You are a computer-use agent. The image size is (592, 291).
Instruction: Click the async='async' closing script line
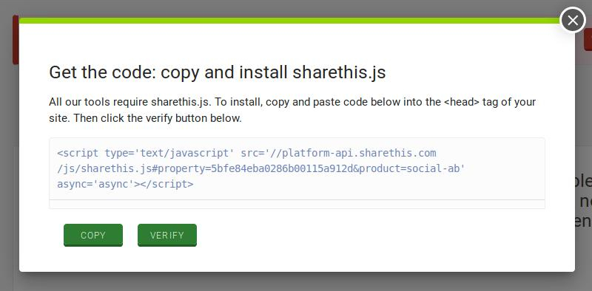point(125,184)
